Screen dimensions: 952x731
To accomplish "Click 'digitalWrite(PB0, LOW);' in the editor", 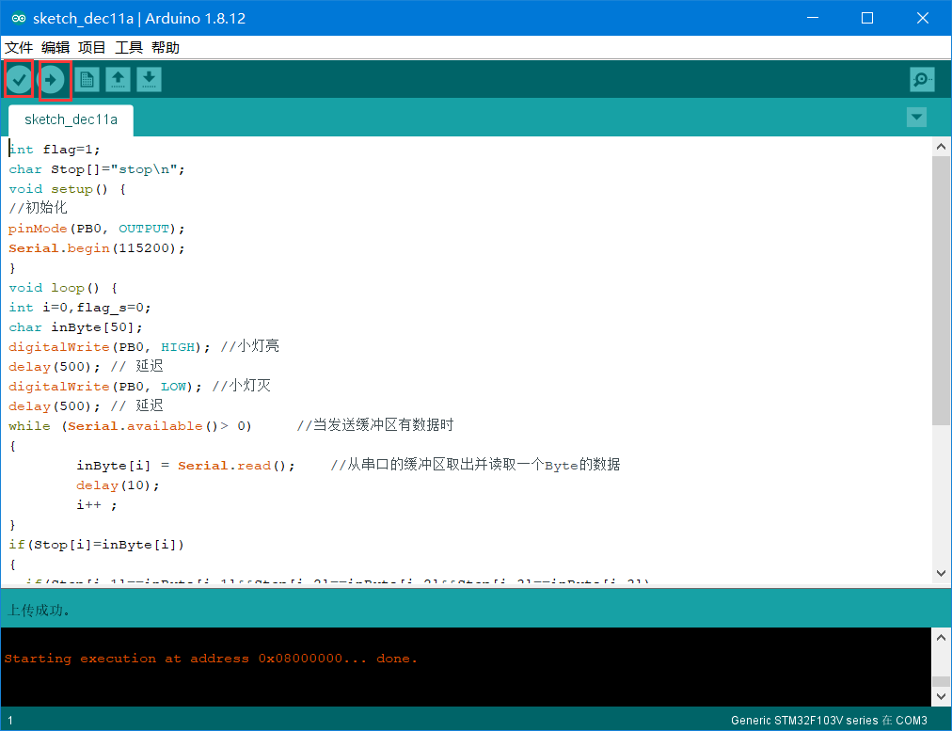I will click(105, 387).
